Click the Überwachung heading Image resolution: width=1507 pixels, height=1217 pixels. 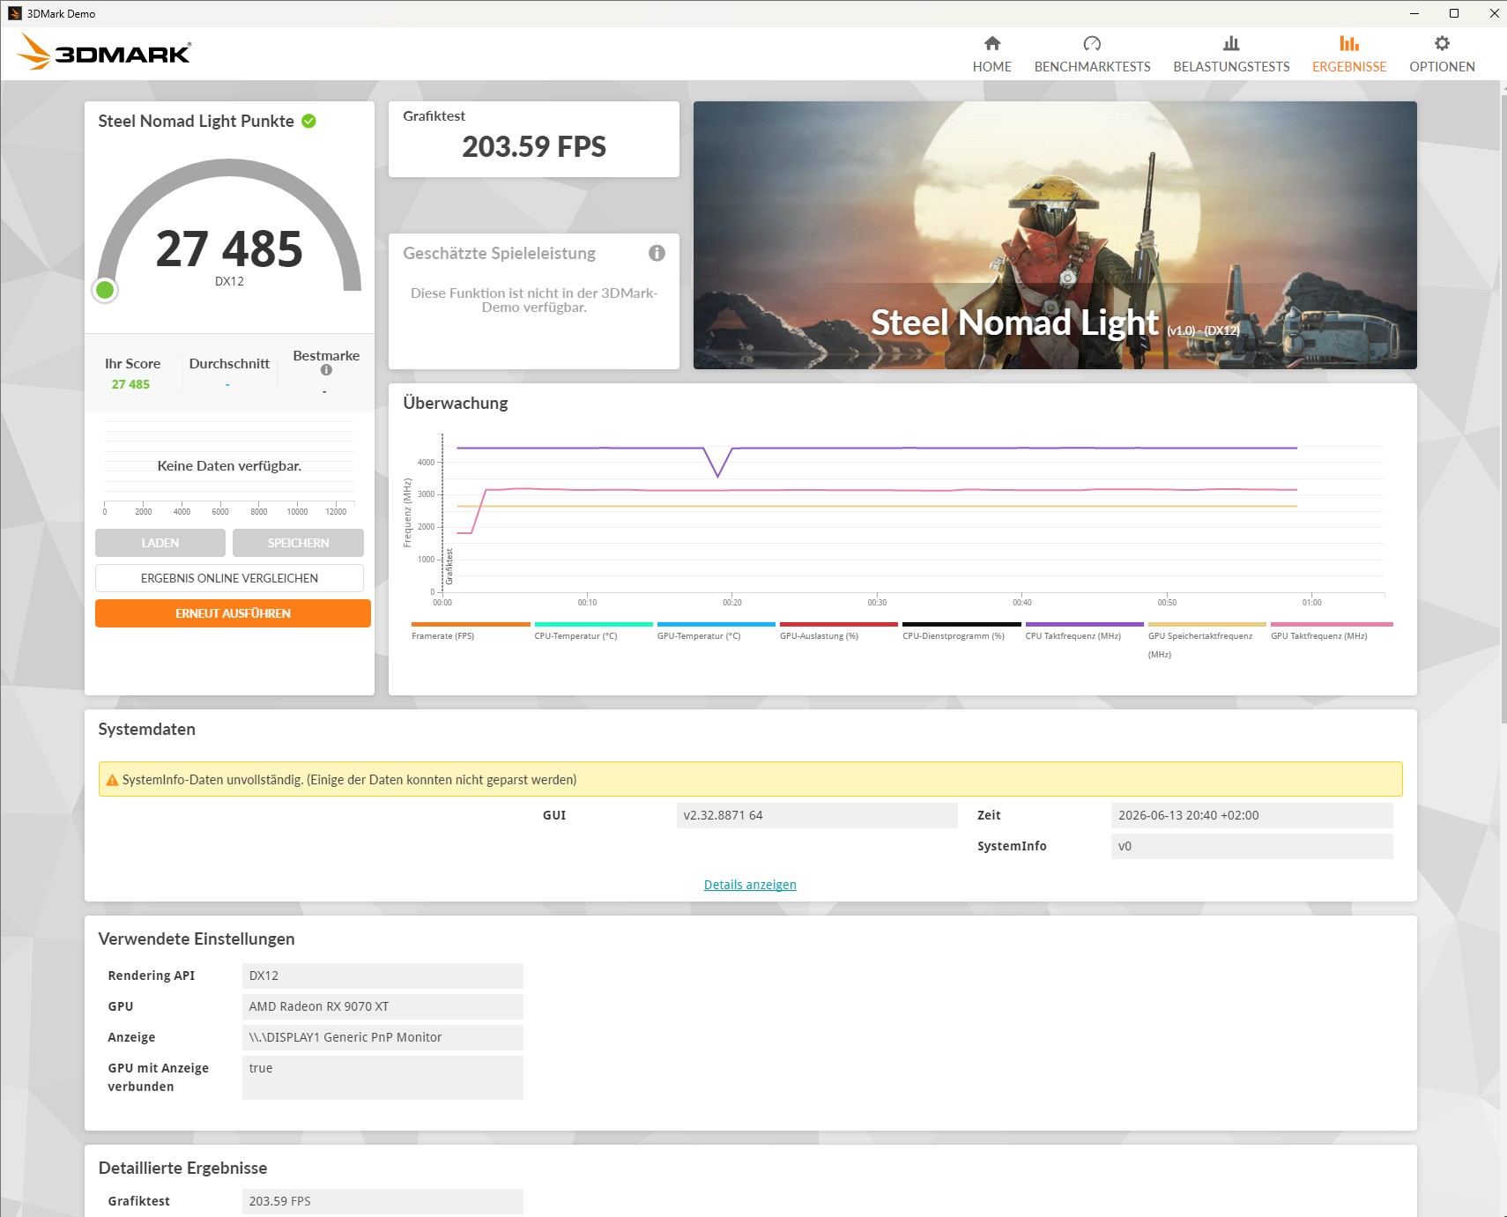pos(456,403)
